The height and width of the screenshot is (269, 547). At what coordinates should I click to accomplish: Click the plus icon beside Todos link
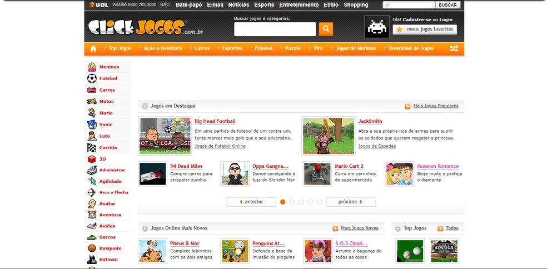(x=440, y=228)
